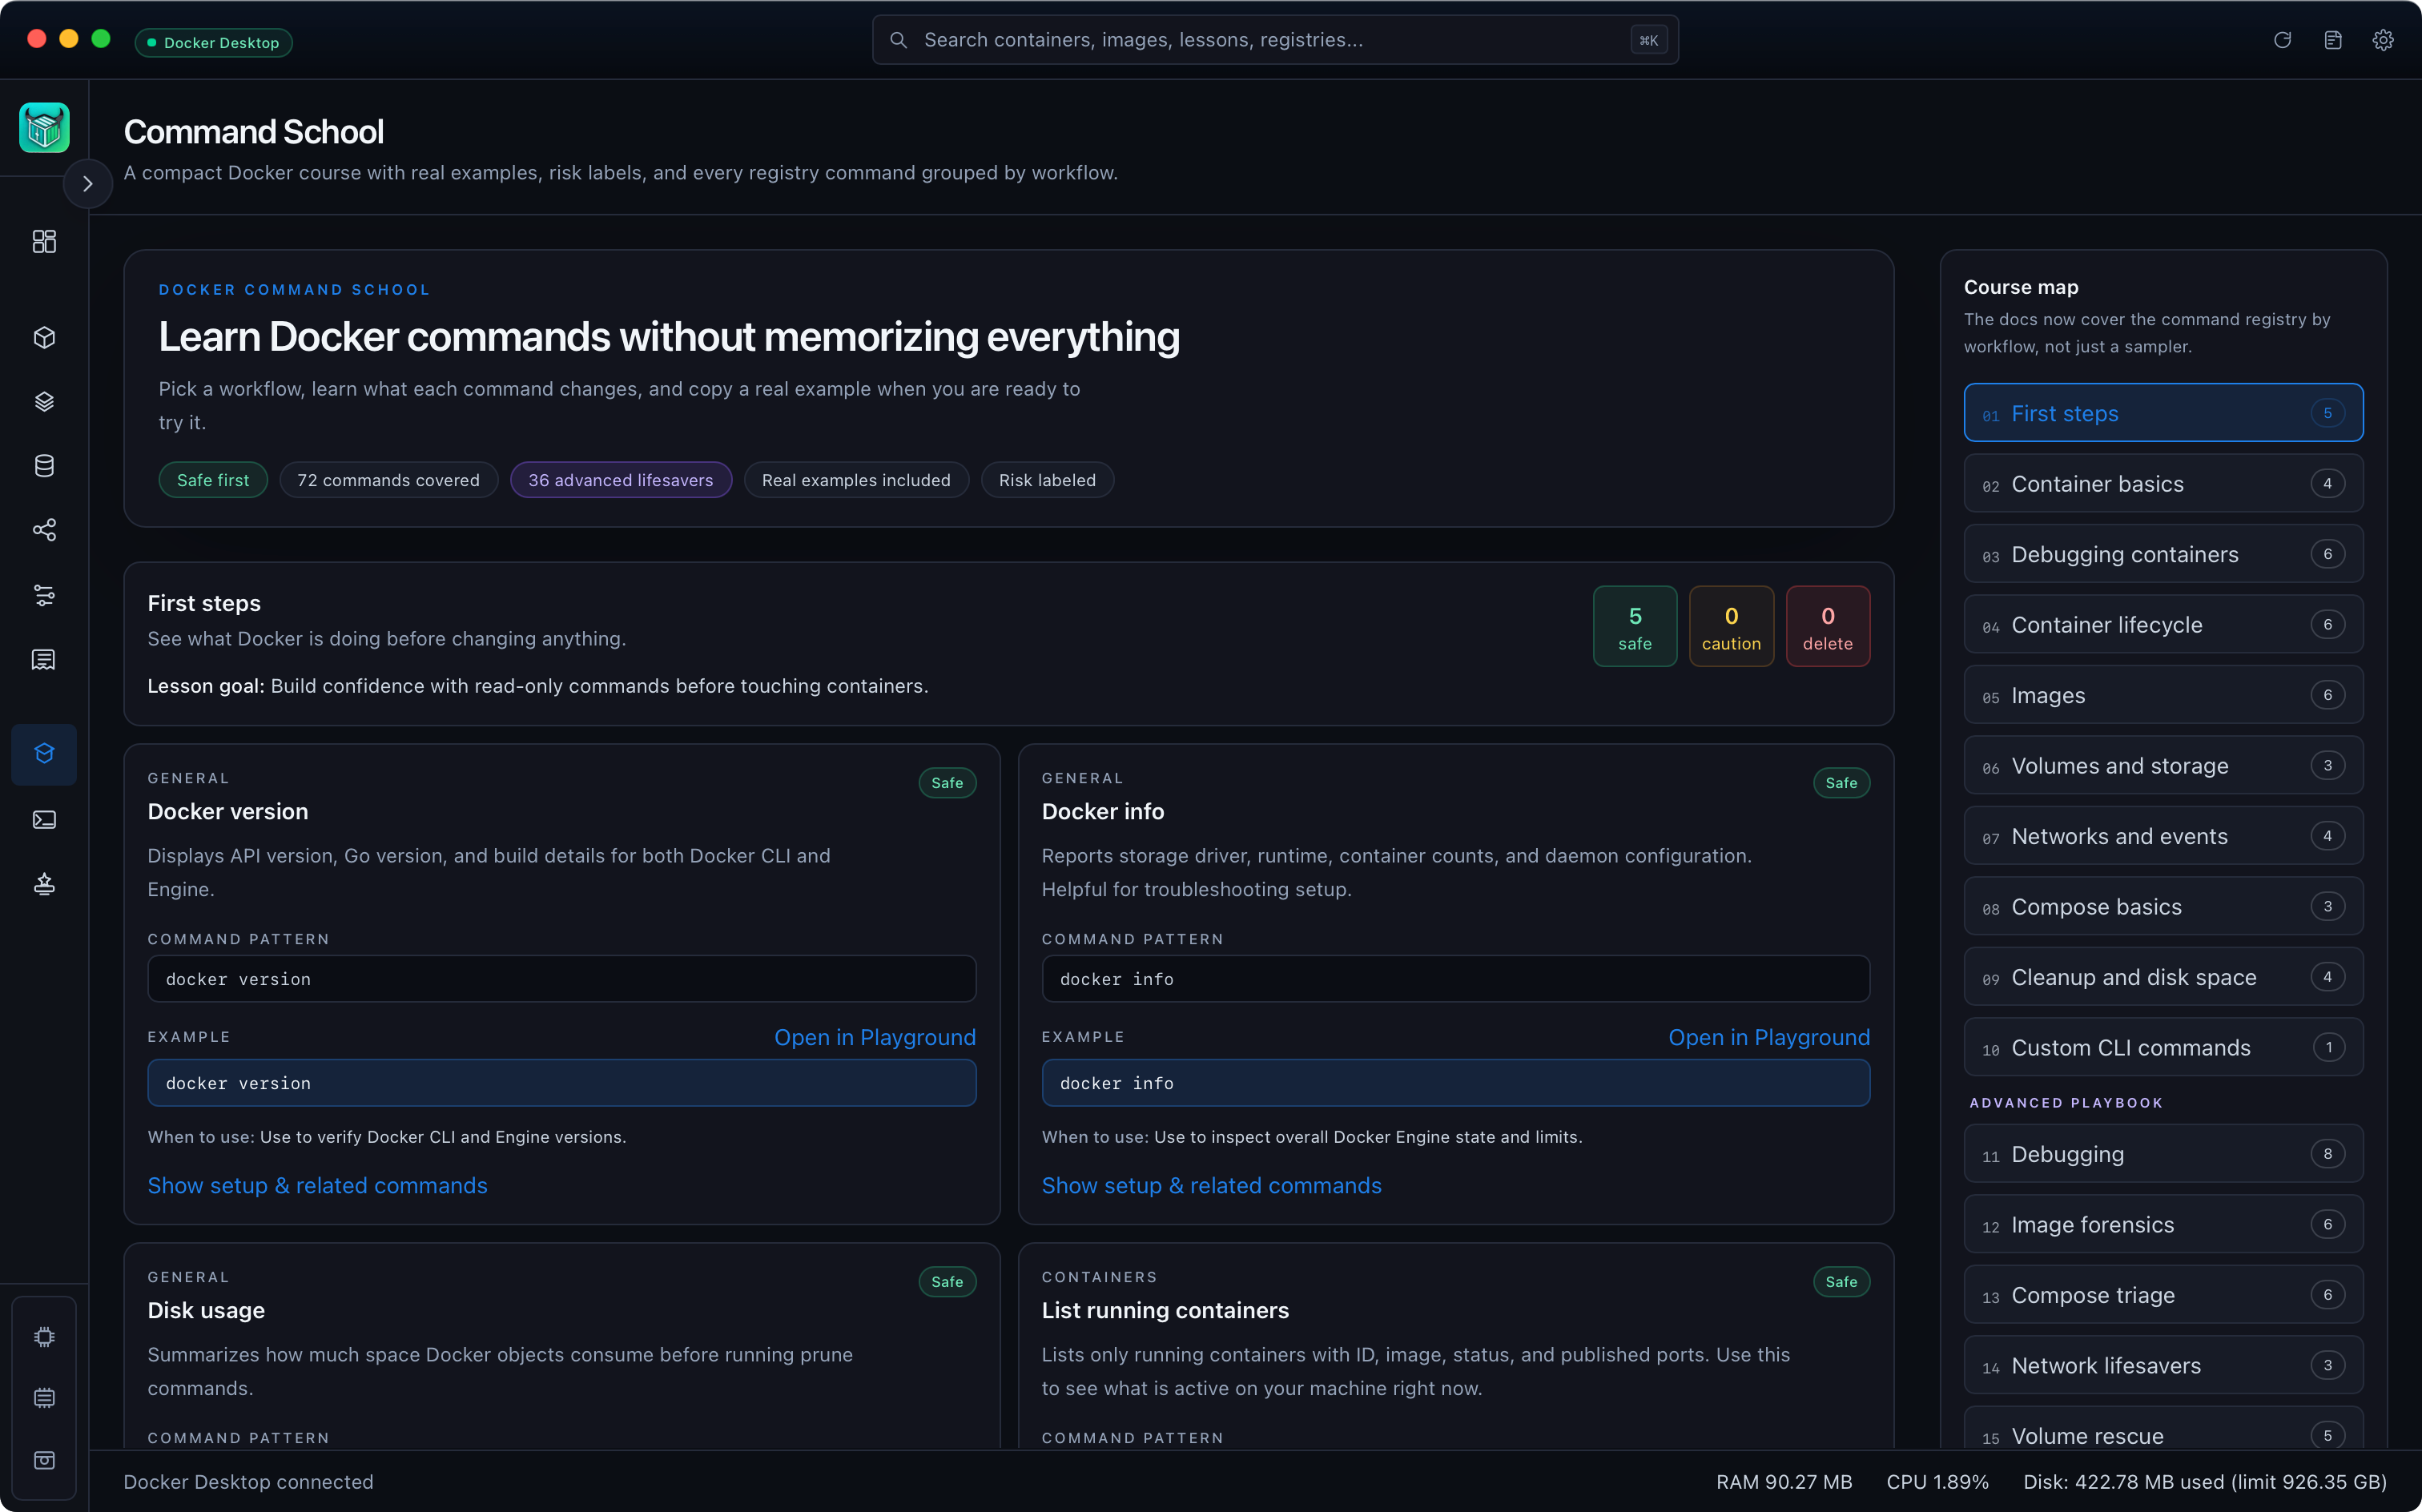Select Volume rescue lesson
This screenshot has width=2422, height=1512.
click(x=2163, y=1428)
